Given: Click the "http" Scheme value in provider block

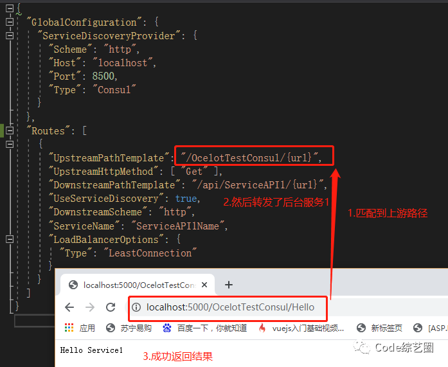Looking at the screenshot, I should (x=120, y=49).
